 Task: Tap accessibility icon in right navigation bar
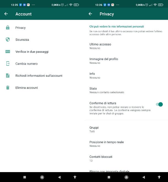[x=159, y=177]
